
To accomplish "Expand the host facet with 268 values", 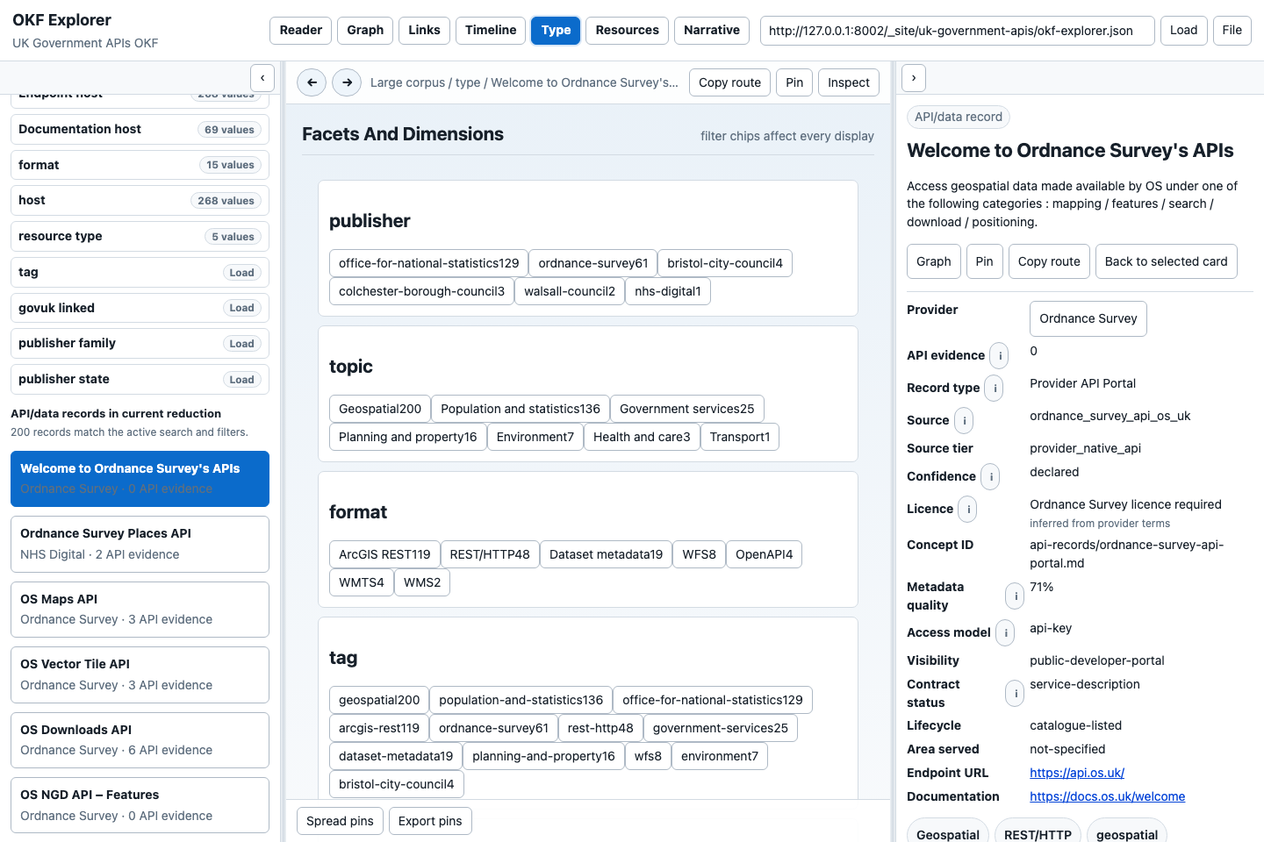I will 140,200.
